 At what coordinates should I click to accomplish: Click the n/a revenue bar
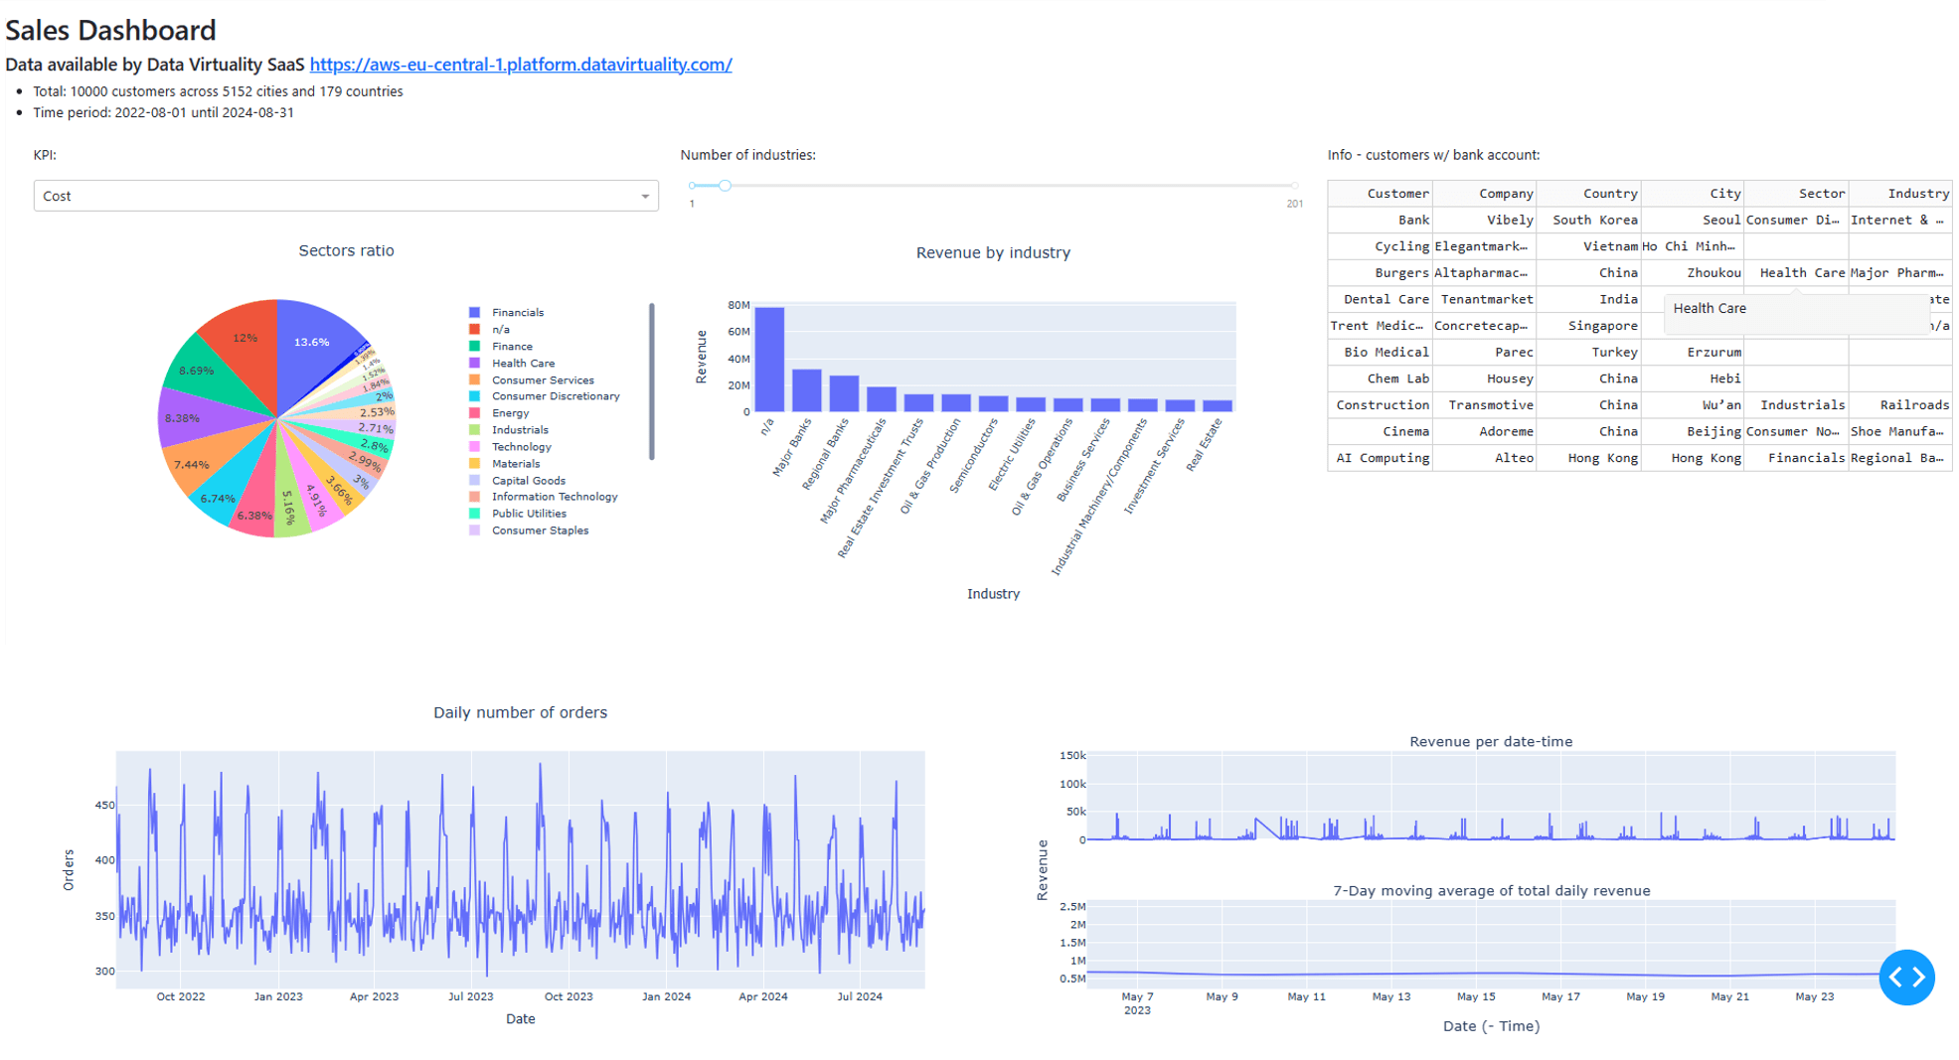point(769,359)
